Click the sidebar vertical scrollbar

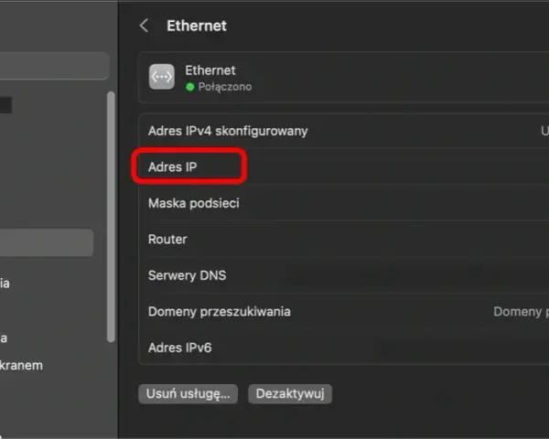point(111,217)
